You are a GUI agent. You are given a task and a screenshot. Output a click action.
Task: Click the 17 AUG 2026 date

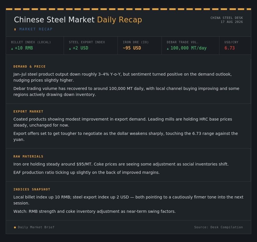[x=232, y=22]
